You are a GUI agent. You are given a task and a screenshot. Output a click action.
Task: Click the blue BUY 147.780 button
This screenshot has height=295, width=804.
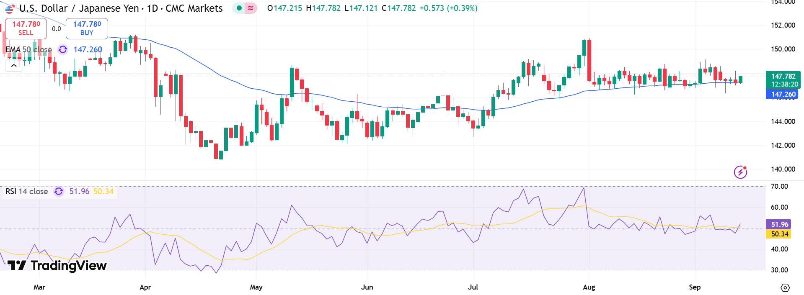coord(86,28)
